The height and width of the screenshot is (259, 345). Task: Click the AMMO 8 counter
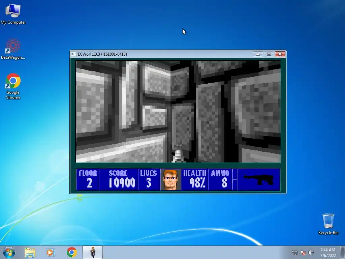click(x=220, y=179)
